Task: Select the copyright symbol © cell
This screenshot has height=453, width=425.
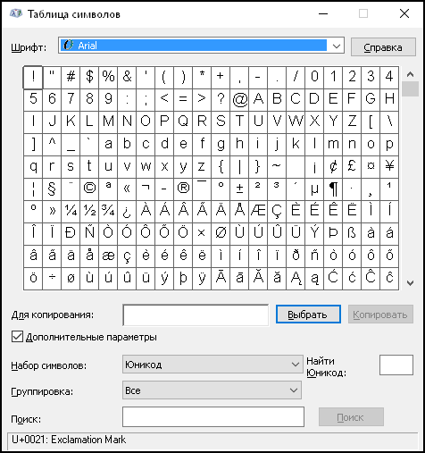Action: click(x=89, y=189)
